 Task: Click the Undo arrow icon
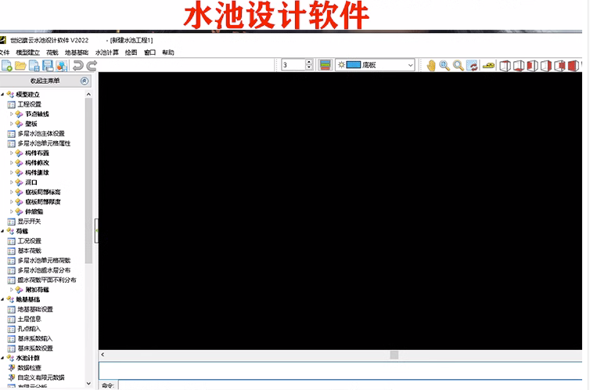click(x=77, y=65)
